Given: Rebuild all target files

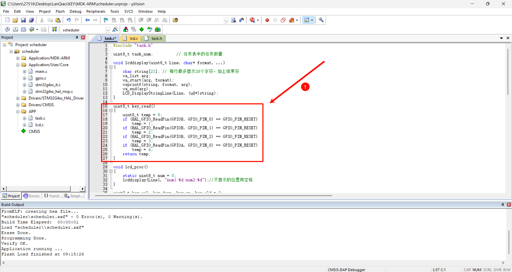Looking at the screenshot, I should (23, 29).
